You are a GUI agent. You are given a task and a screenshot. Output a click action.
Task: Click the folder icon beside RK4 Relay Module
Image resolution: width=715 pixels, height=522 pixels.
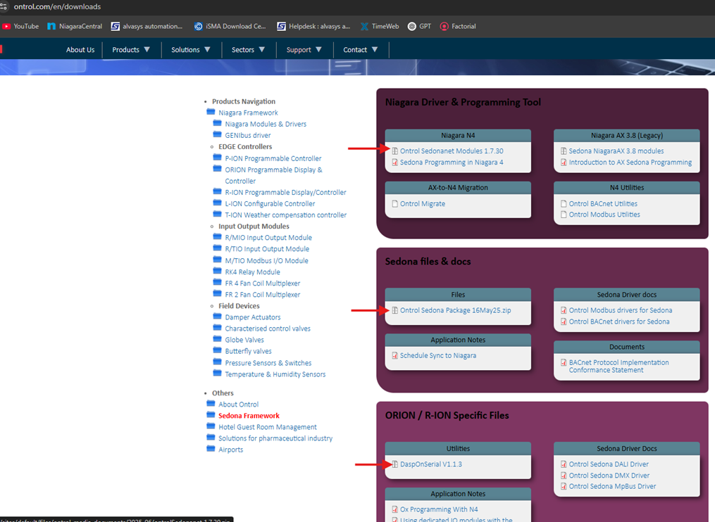coord(218,271)
